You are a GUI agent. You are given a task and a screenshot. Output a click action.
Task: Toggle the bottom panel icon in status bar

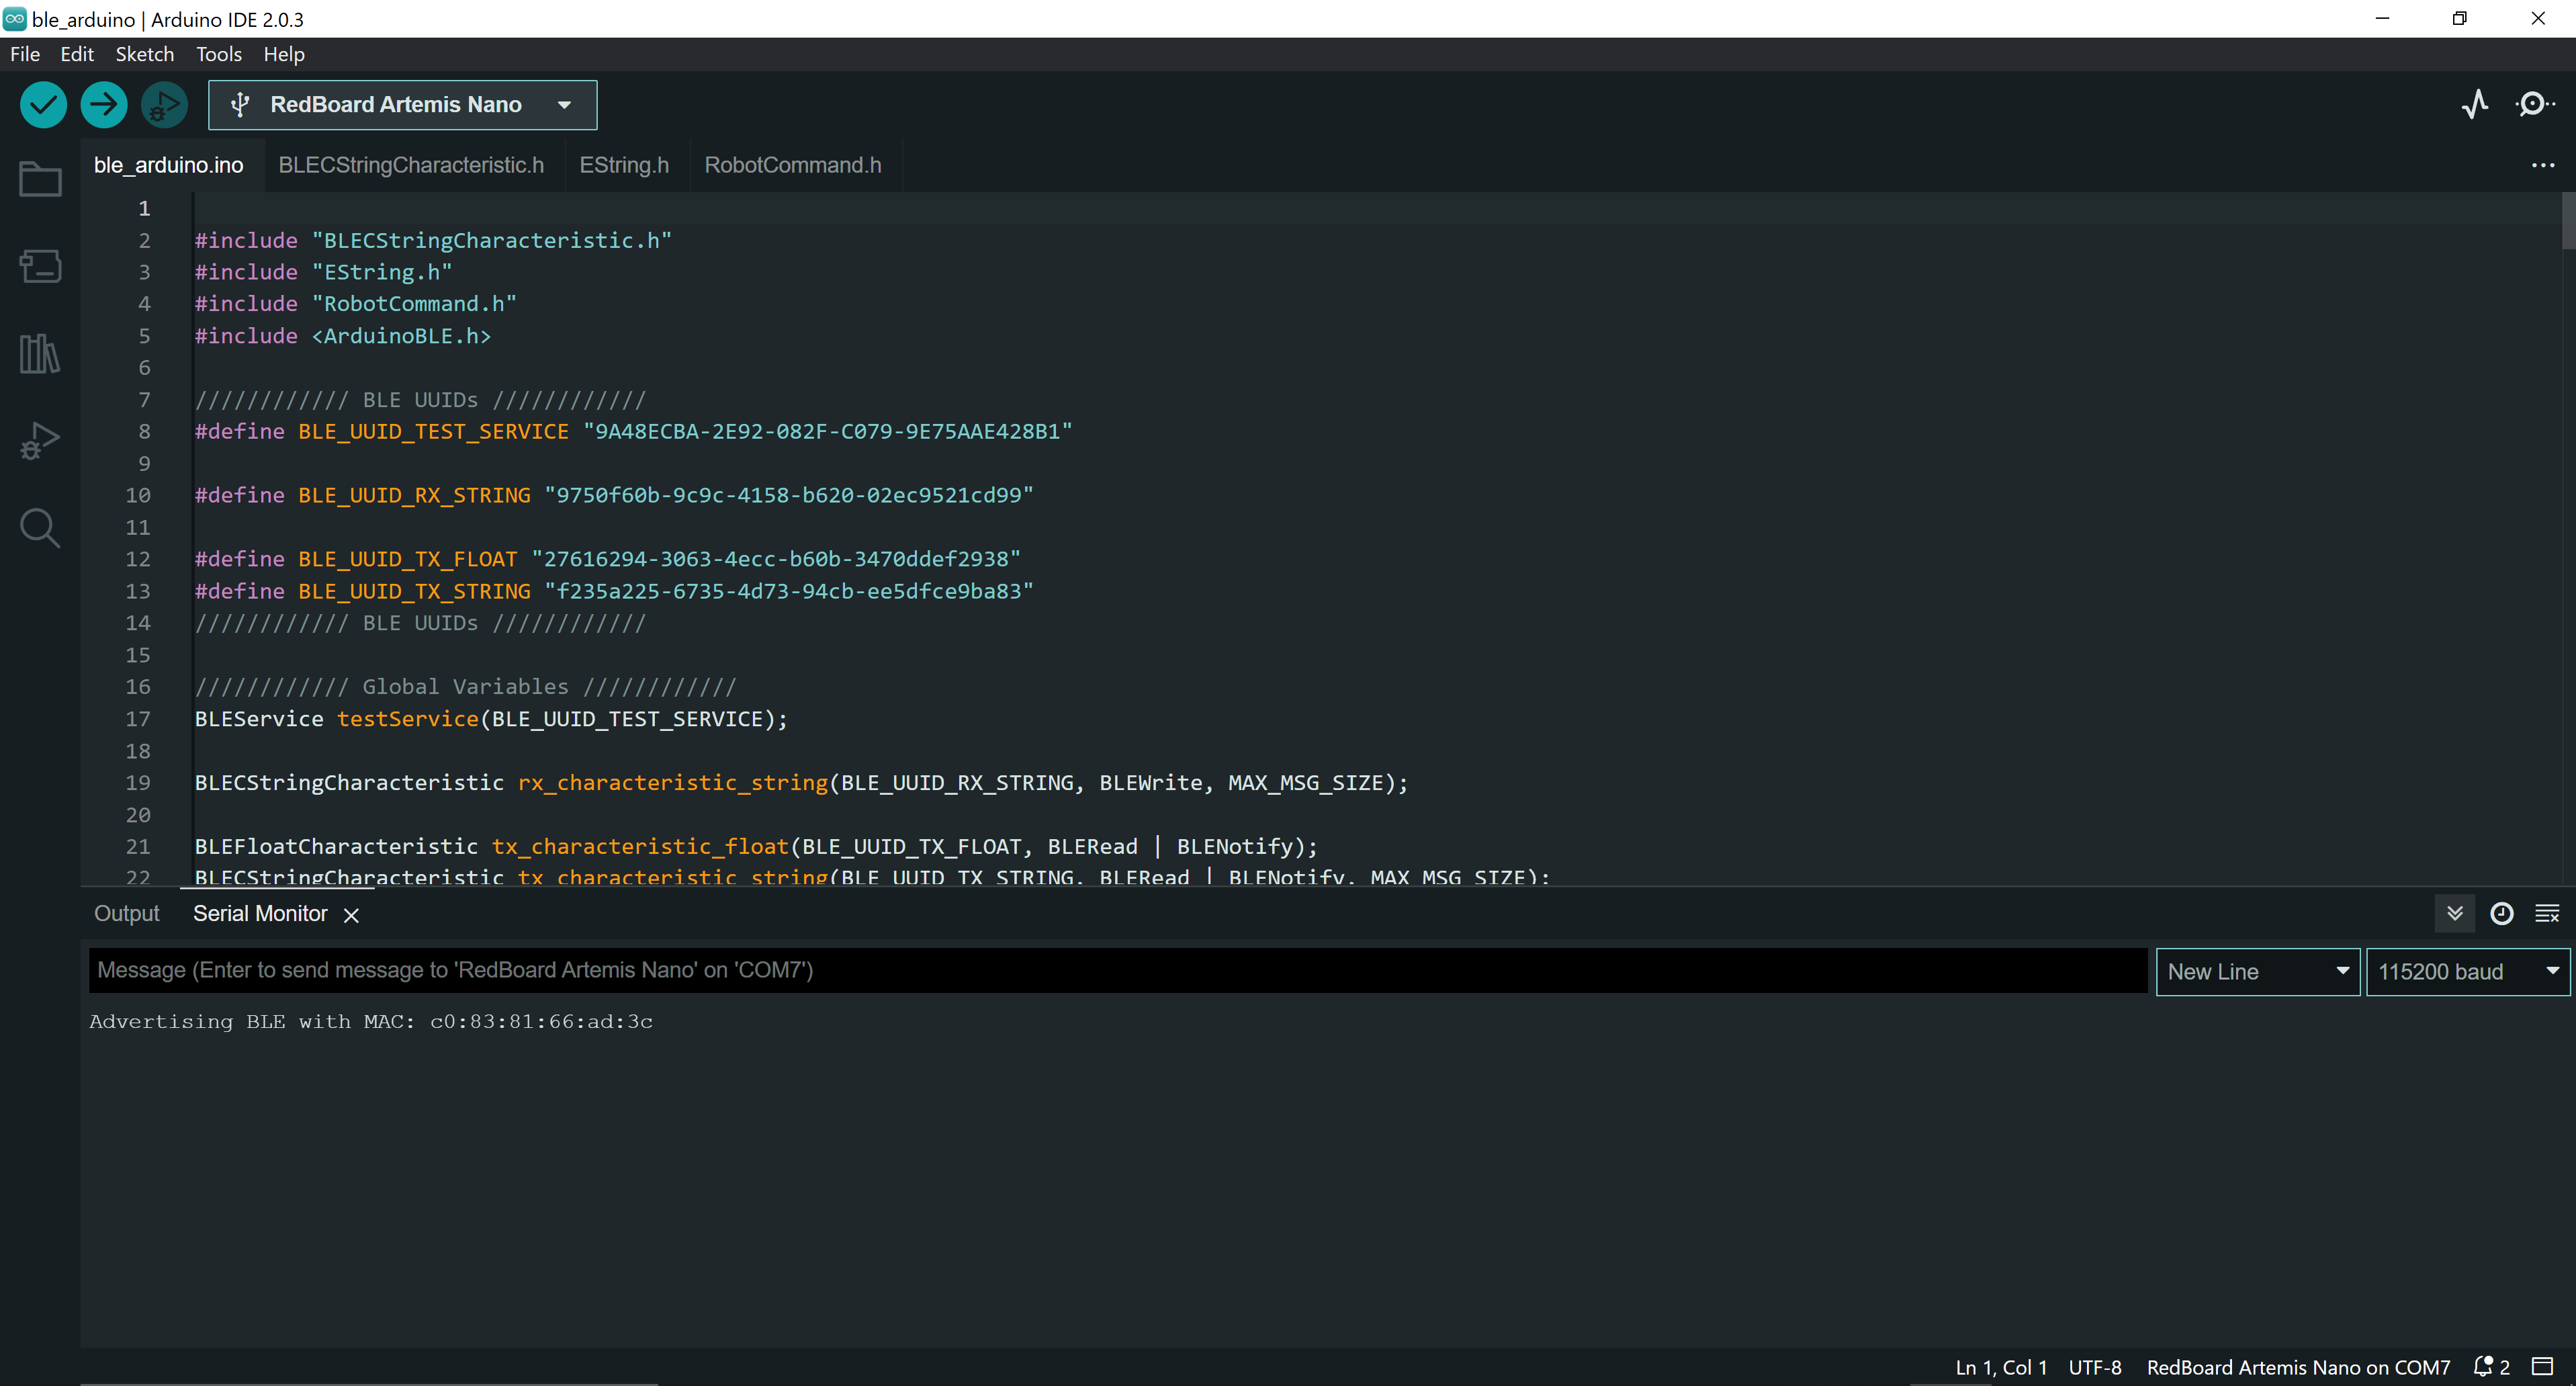point(2542,1366)
